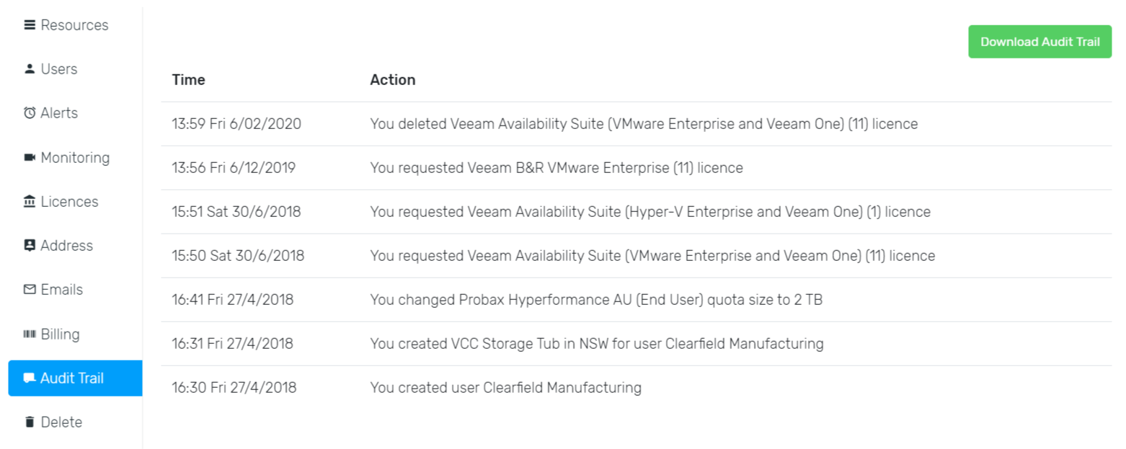Open the Monitoring page

tap(75, 158)
